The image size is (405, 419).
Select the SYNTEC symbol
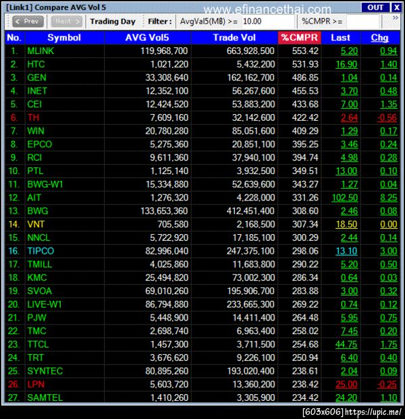click(x=45, y=371)
